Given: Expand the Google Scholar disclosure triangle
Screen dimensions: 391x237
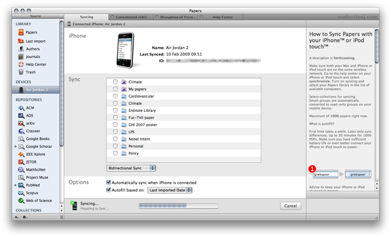Looking at the screenshot, I should 15,146.
